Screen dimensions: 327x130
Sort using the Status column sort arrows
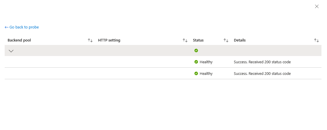coord(226,40)
